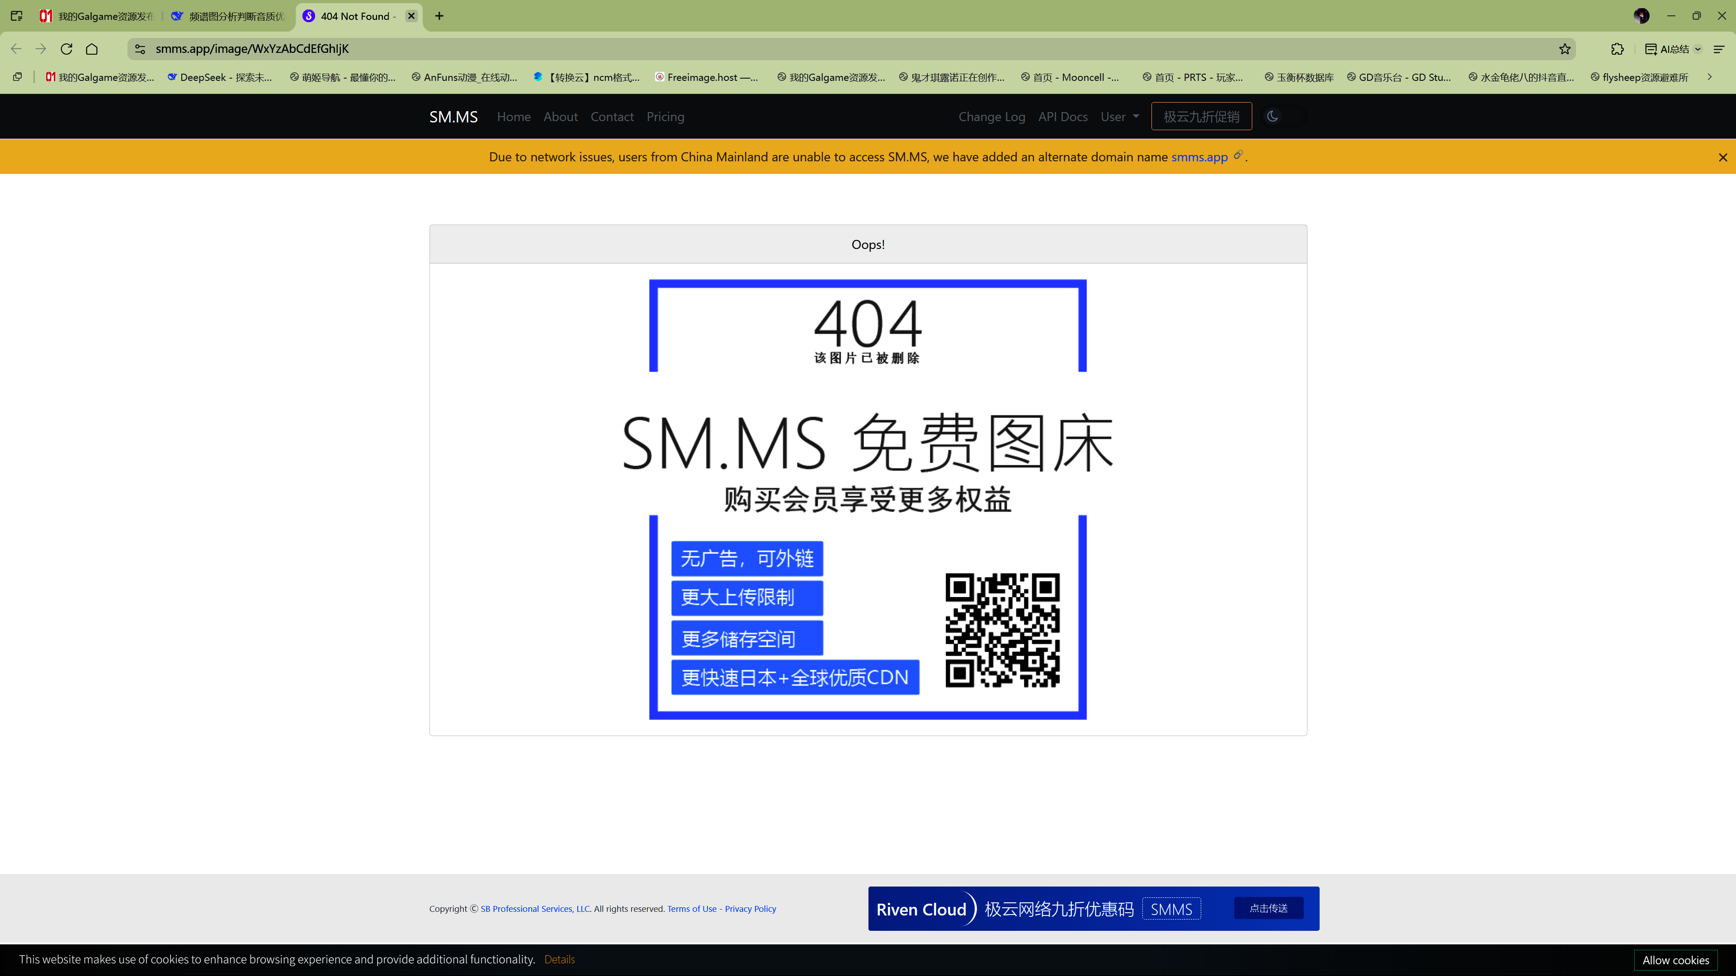Toggle dark mode with the moon icon
1736x976 pixels.
pos(1272,116)
